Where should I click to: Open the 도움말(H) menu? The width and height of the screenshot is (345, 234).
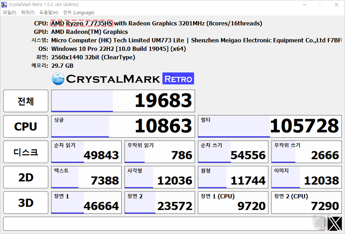click(49, 13)
